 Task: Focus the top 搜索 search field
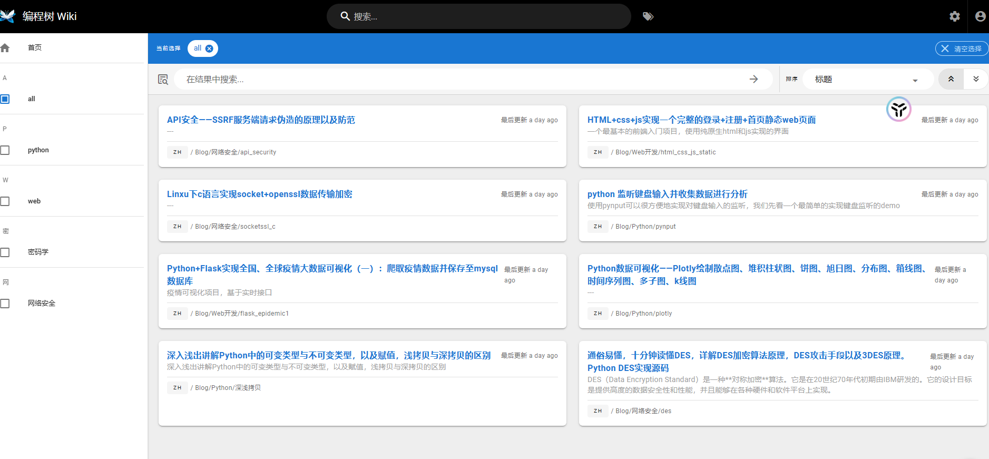(478, 16)
